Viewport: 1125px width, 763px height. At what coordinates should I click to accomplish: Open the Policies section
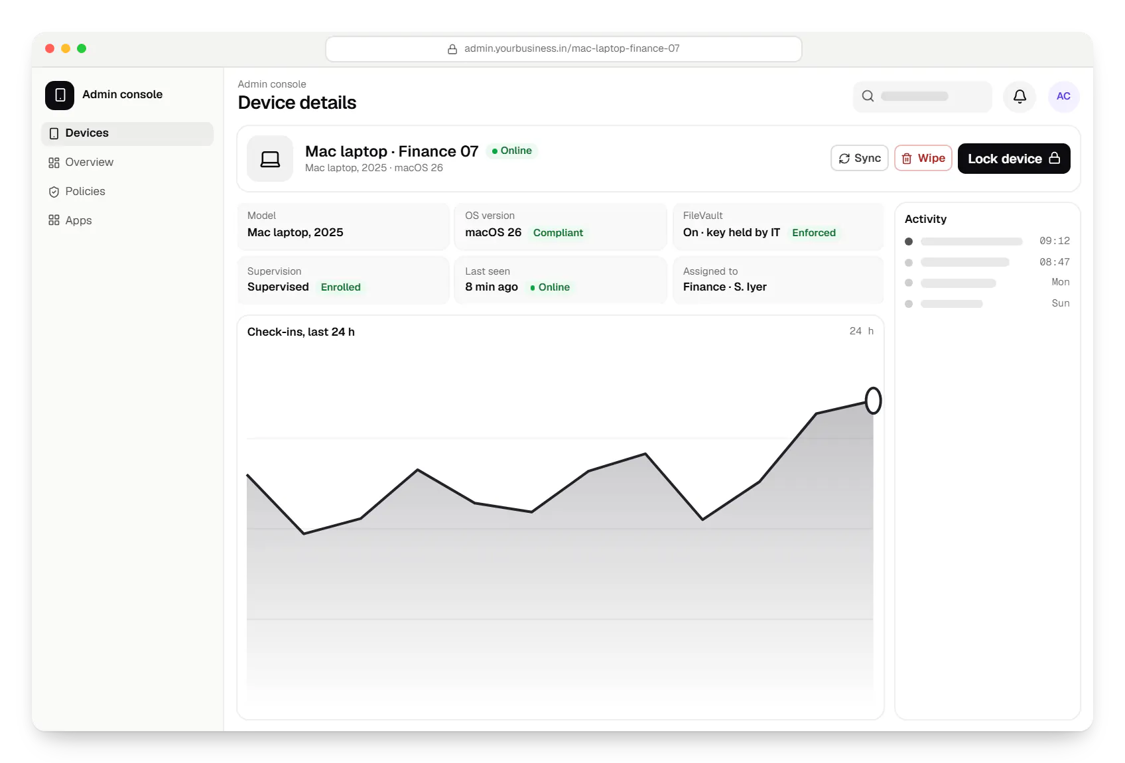pos(127,192)
